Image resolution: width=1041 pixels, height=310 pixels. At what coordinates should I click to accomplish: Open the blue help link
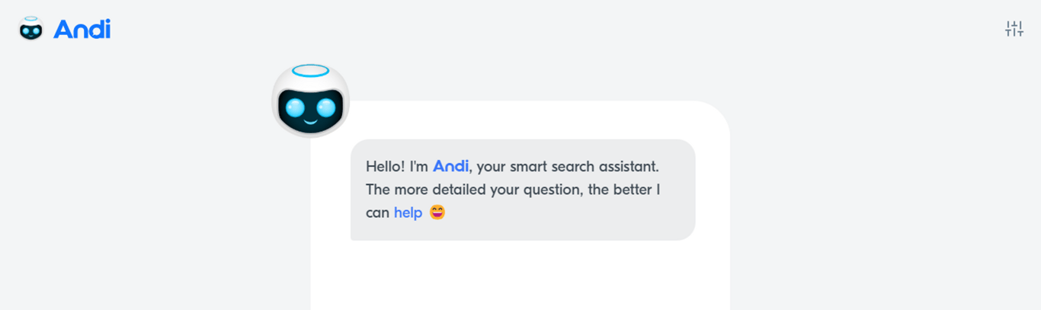coord(408,213)
